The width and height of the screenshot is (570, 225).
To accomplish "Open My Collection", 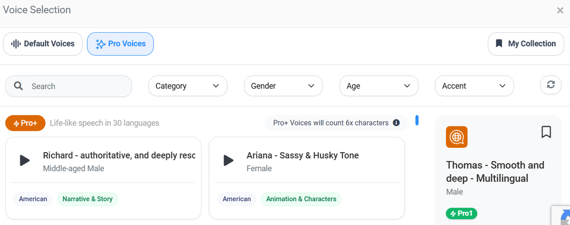I will coord(525,44).
